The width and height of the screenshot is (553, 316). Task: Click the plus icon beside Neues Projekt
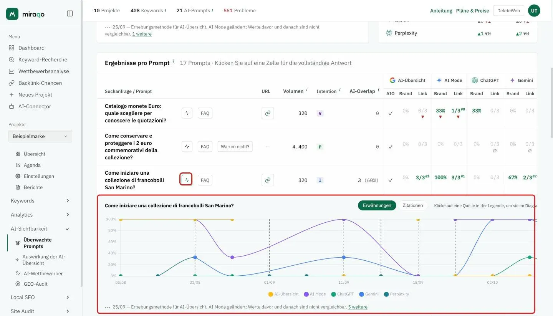tap(12, 95)
